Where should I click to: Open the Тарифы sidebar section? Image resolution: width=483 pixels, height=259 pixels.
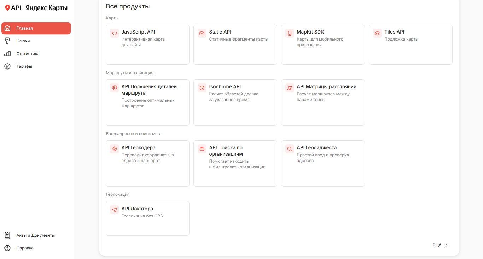pyautogui.click(x=36, y=66)
